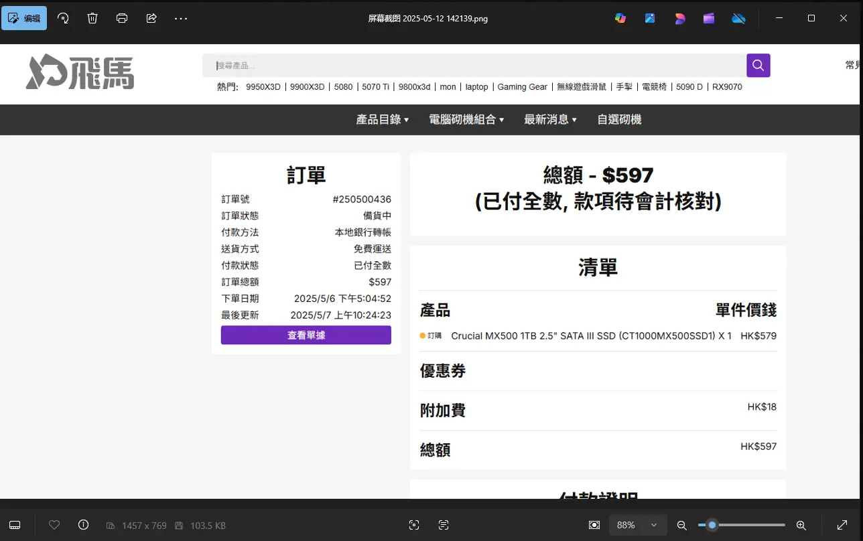Delete the image with the trash icon
Image resolution: width=863 pixels, height=541 pixels.
pyautogui.click(x=92, y=18)
